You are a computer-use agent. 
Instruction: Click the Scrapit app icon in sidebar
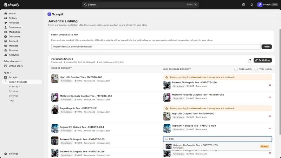click(6, 77)
